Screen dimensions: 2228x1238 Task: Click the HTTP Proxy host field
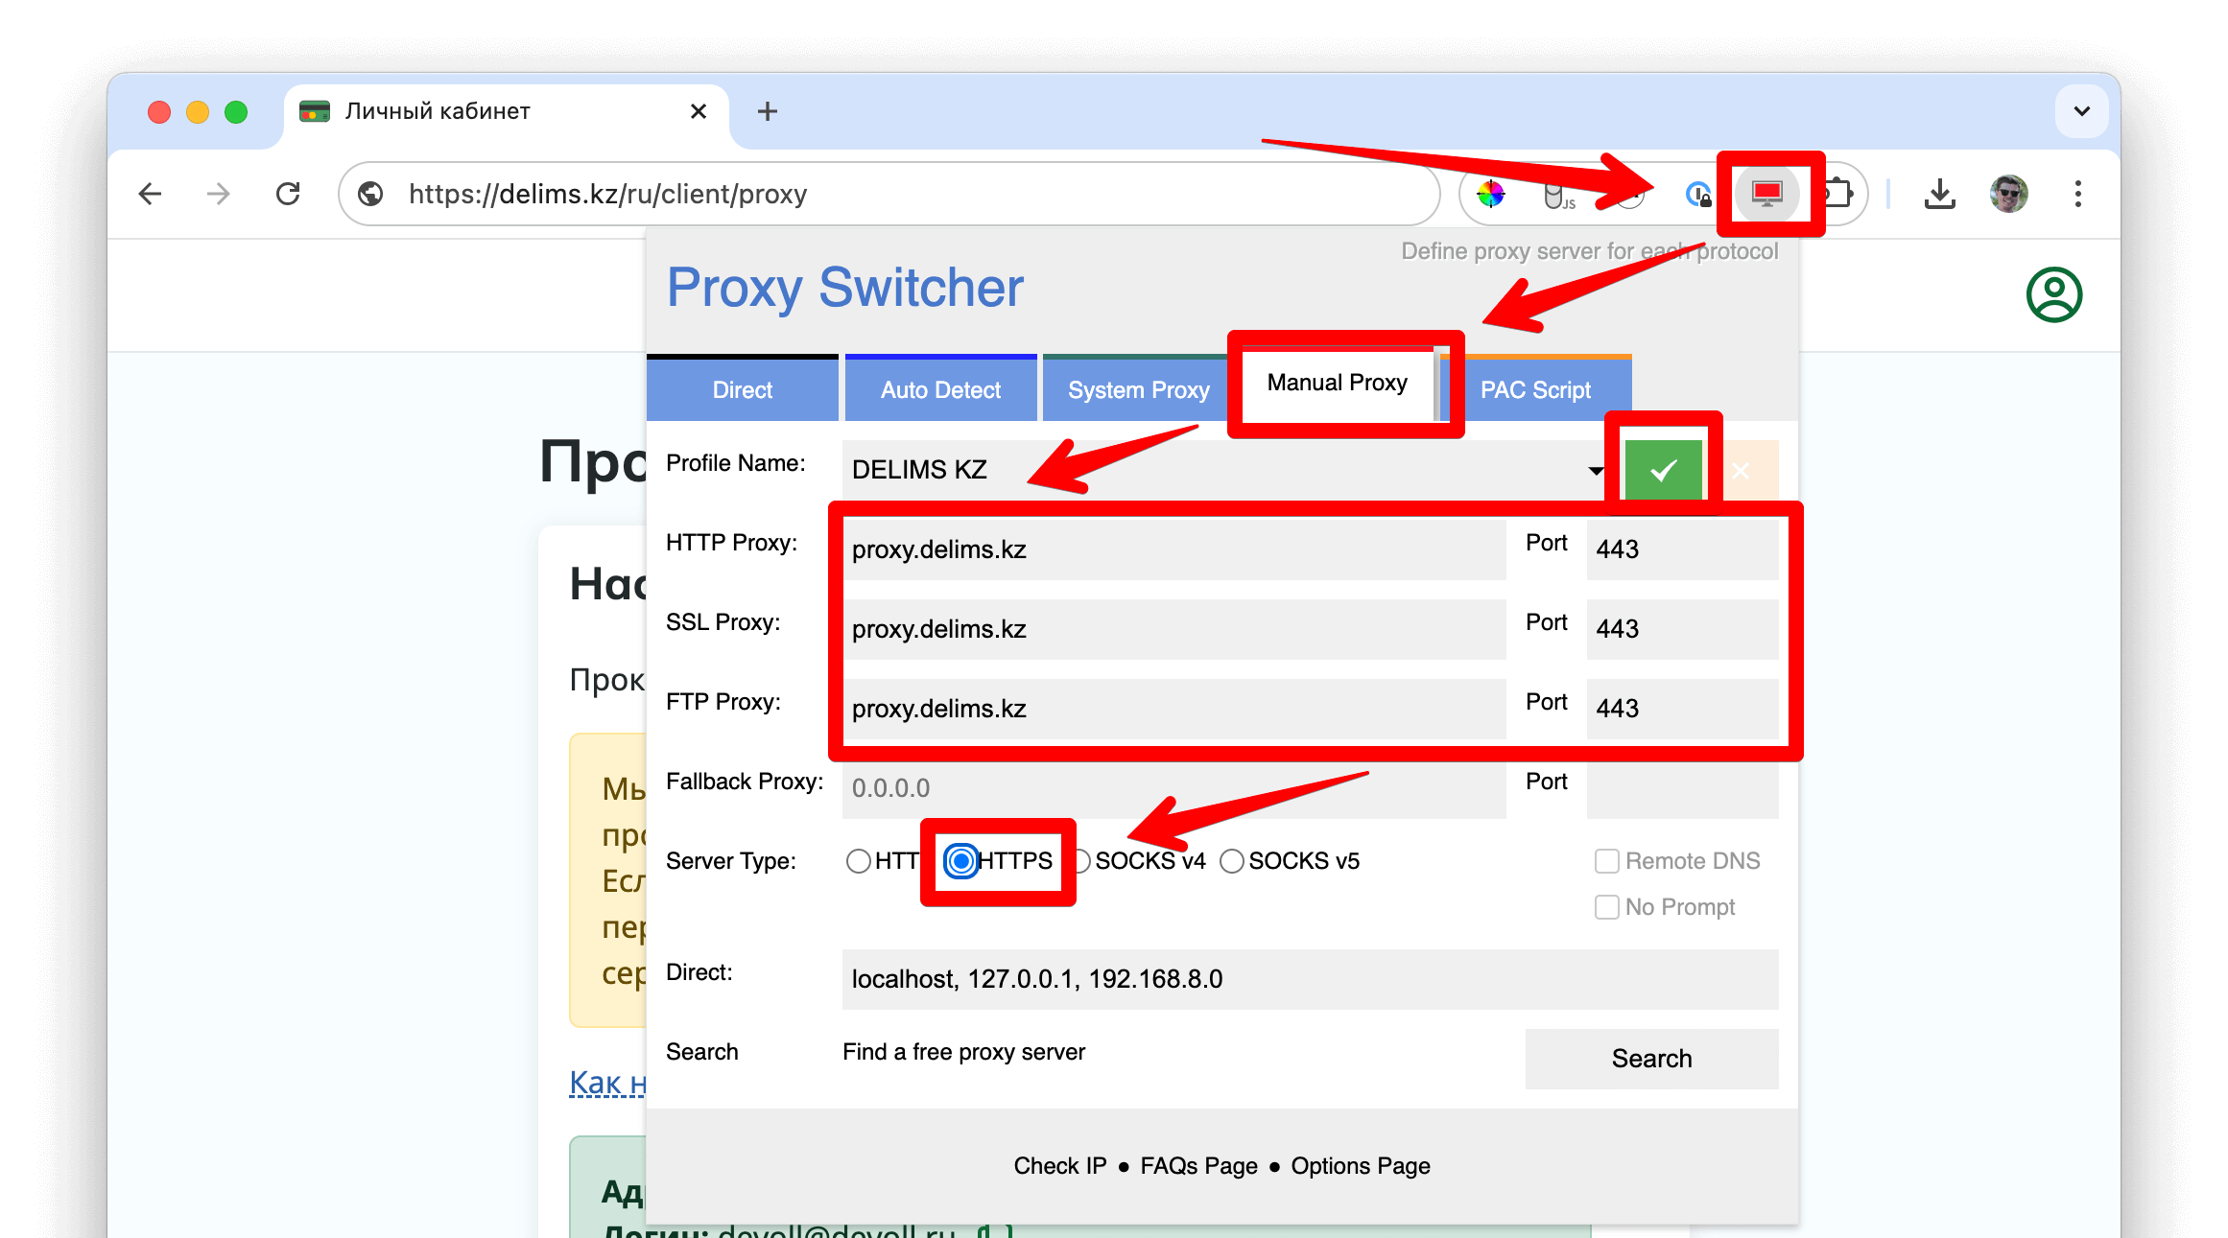tap(1173, 549)
